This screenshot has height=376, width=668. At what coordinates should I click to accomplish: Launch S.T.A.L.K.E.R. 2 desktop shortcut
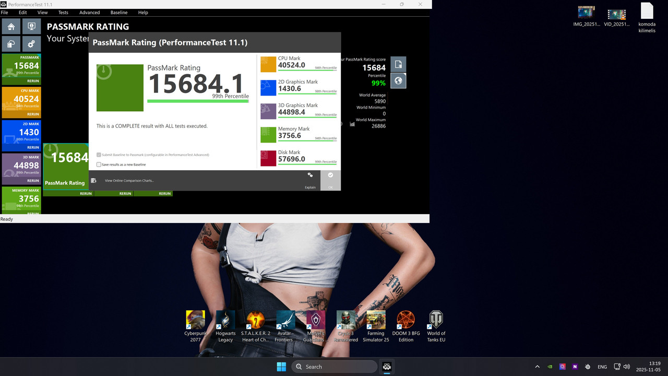click(256, 326)
